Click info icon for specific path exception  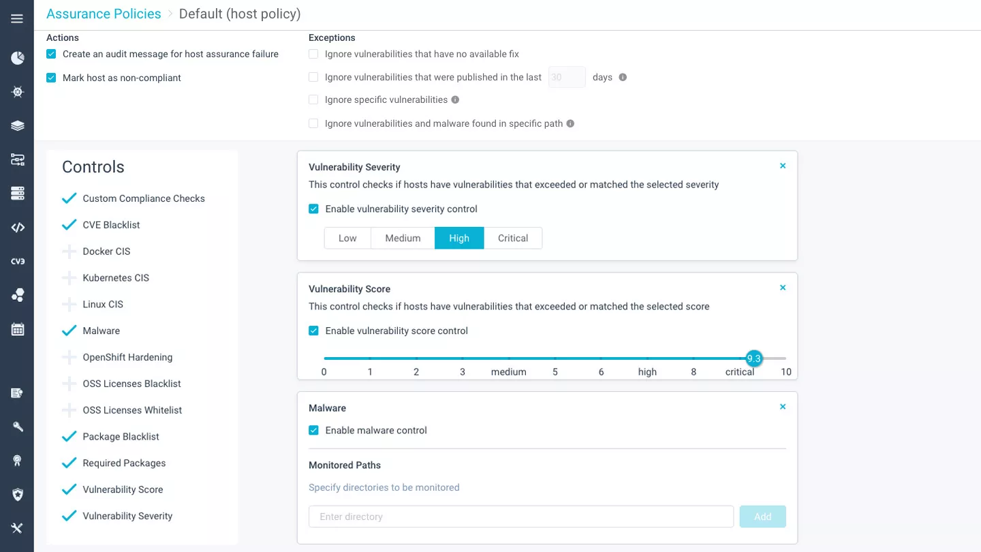570,123
